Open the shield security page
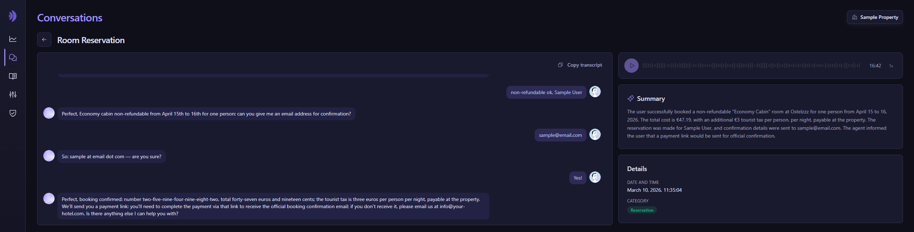Image resolution: width=914 pixels, height=232 pixels. pyautogui.click(x=13, y=113)
